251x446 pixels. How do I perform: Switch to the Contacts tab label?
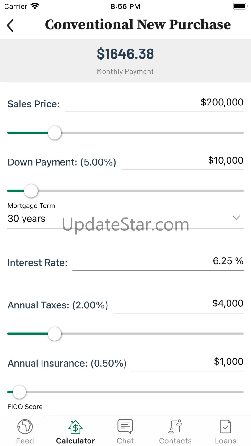[175, 441]
